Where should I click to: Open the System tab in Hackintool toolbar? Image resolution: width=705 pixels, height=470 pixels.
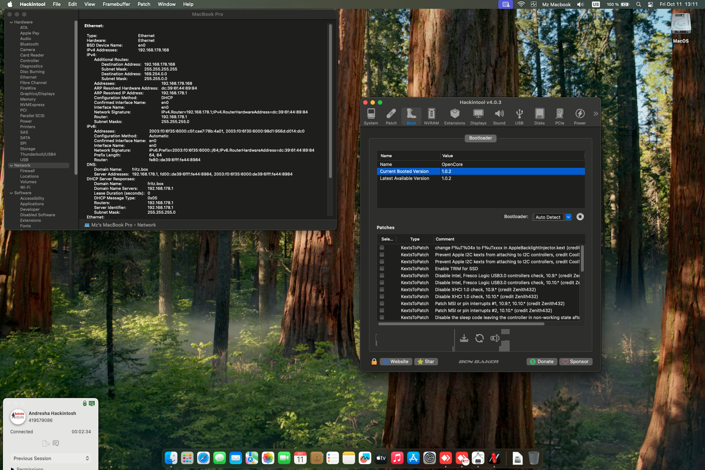(371, 117)
